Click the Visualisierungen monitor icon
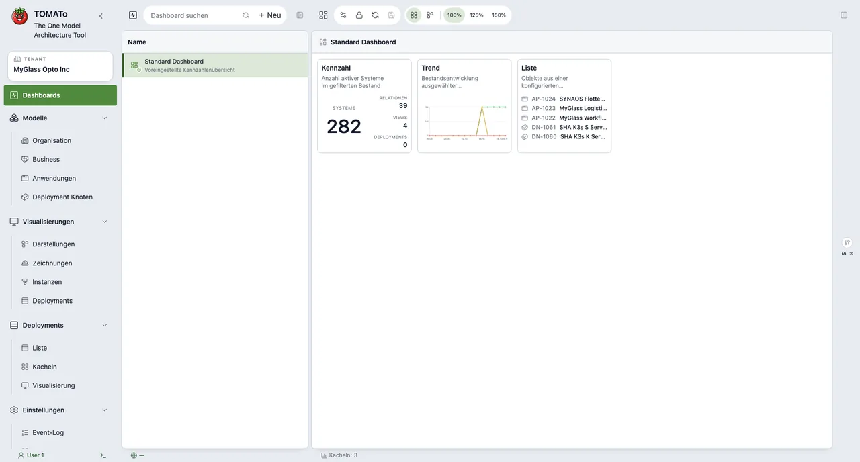Viewport: 860px width, 462px height. click(x=14, y=222)
